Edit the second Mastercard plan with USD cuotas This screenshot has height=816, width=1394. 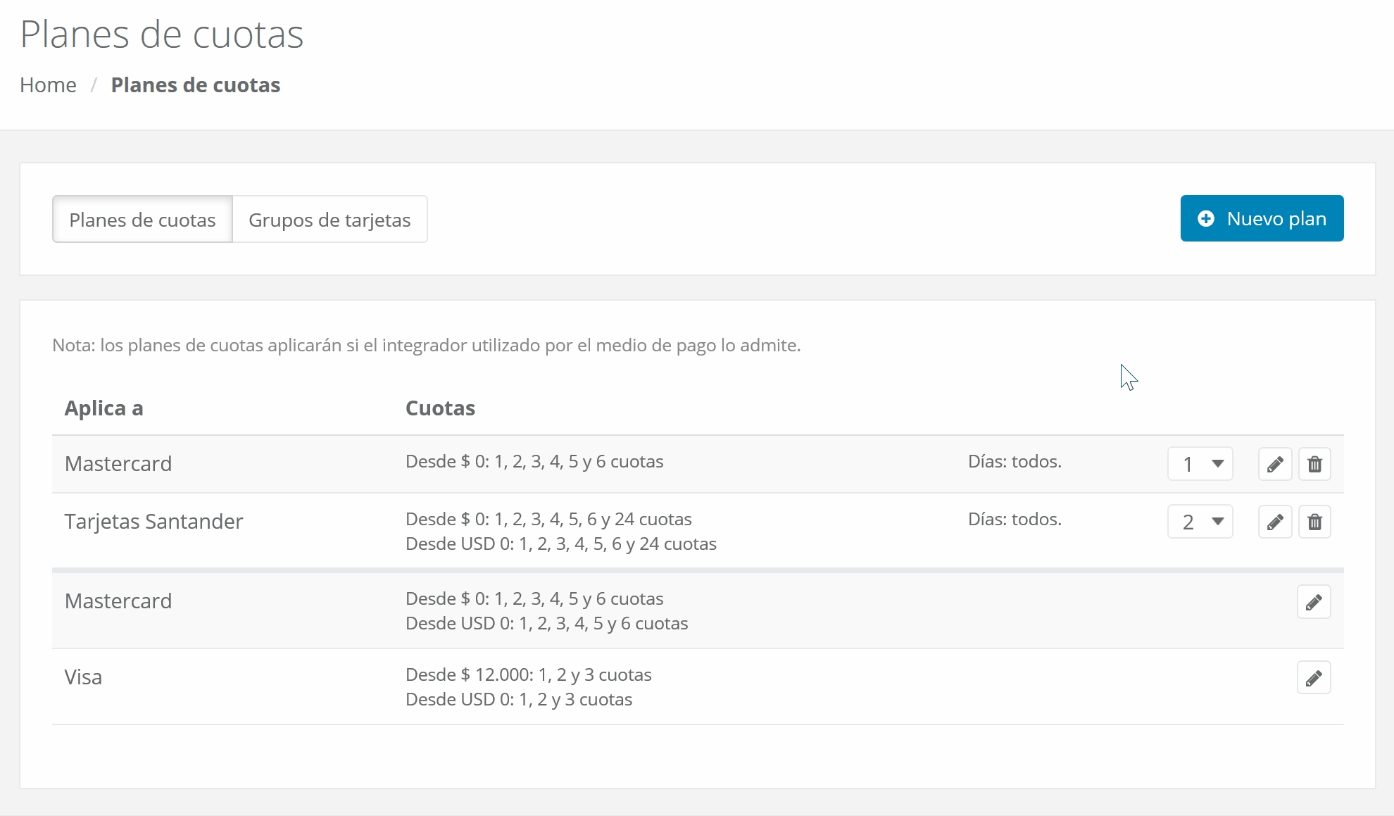click(1314, 602)
